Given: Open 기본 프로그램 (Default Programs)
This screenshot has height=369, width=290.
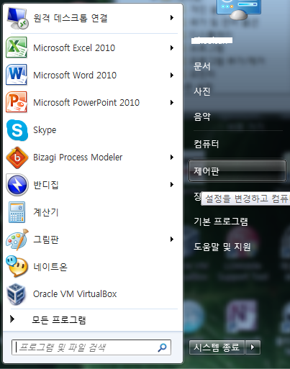Looking at the screenshot, I should [221, 222].
